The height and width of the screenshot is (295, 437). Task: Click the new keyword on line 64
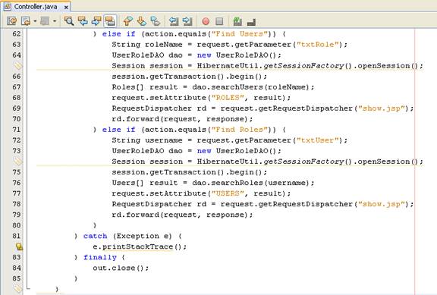(204, 55)
